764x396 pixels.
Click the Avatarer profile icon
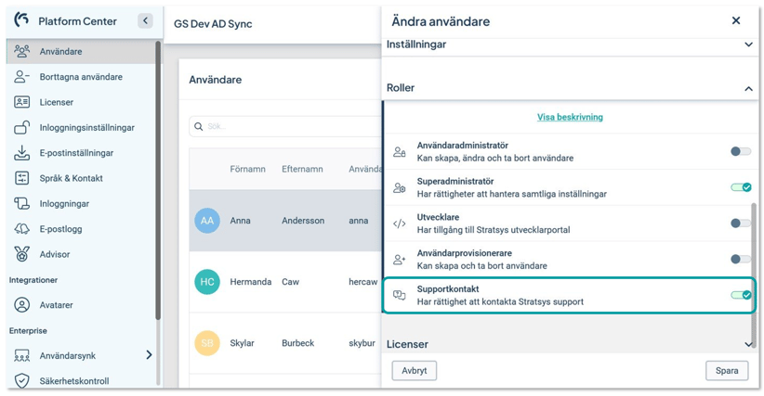coord(21,305)
